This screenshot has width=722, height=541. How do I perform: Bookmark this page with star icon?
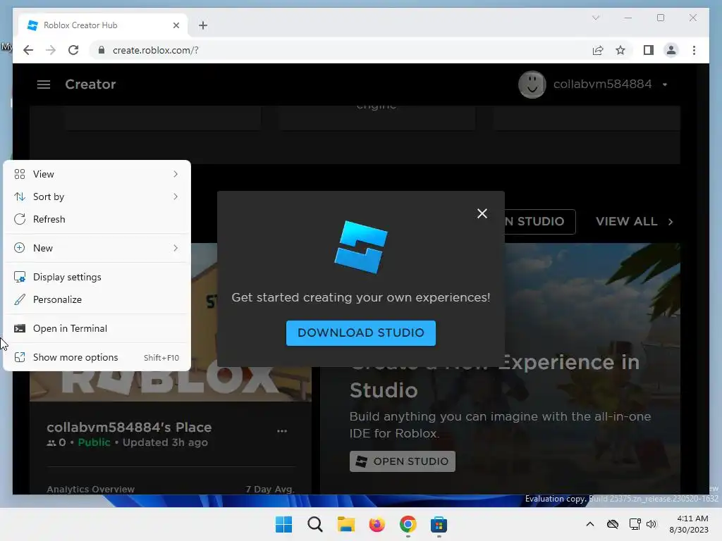[620, 50]
